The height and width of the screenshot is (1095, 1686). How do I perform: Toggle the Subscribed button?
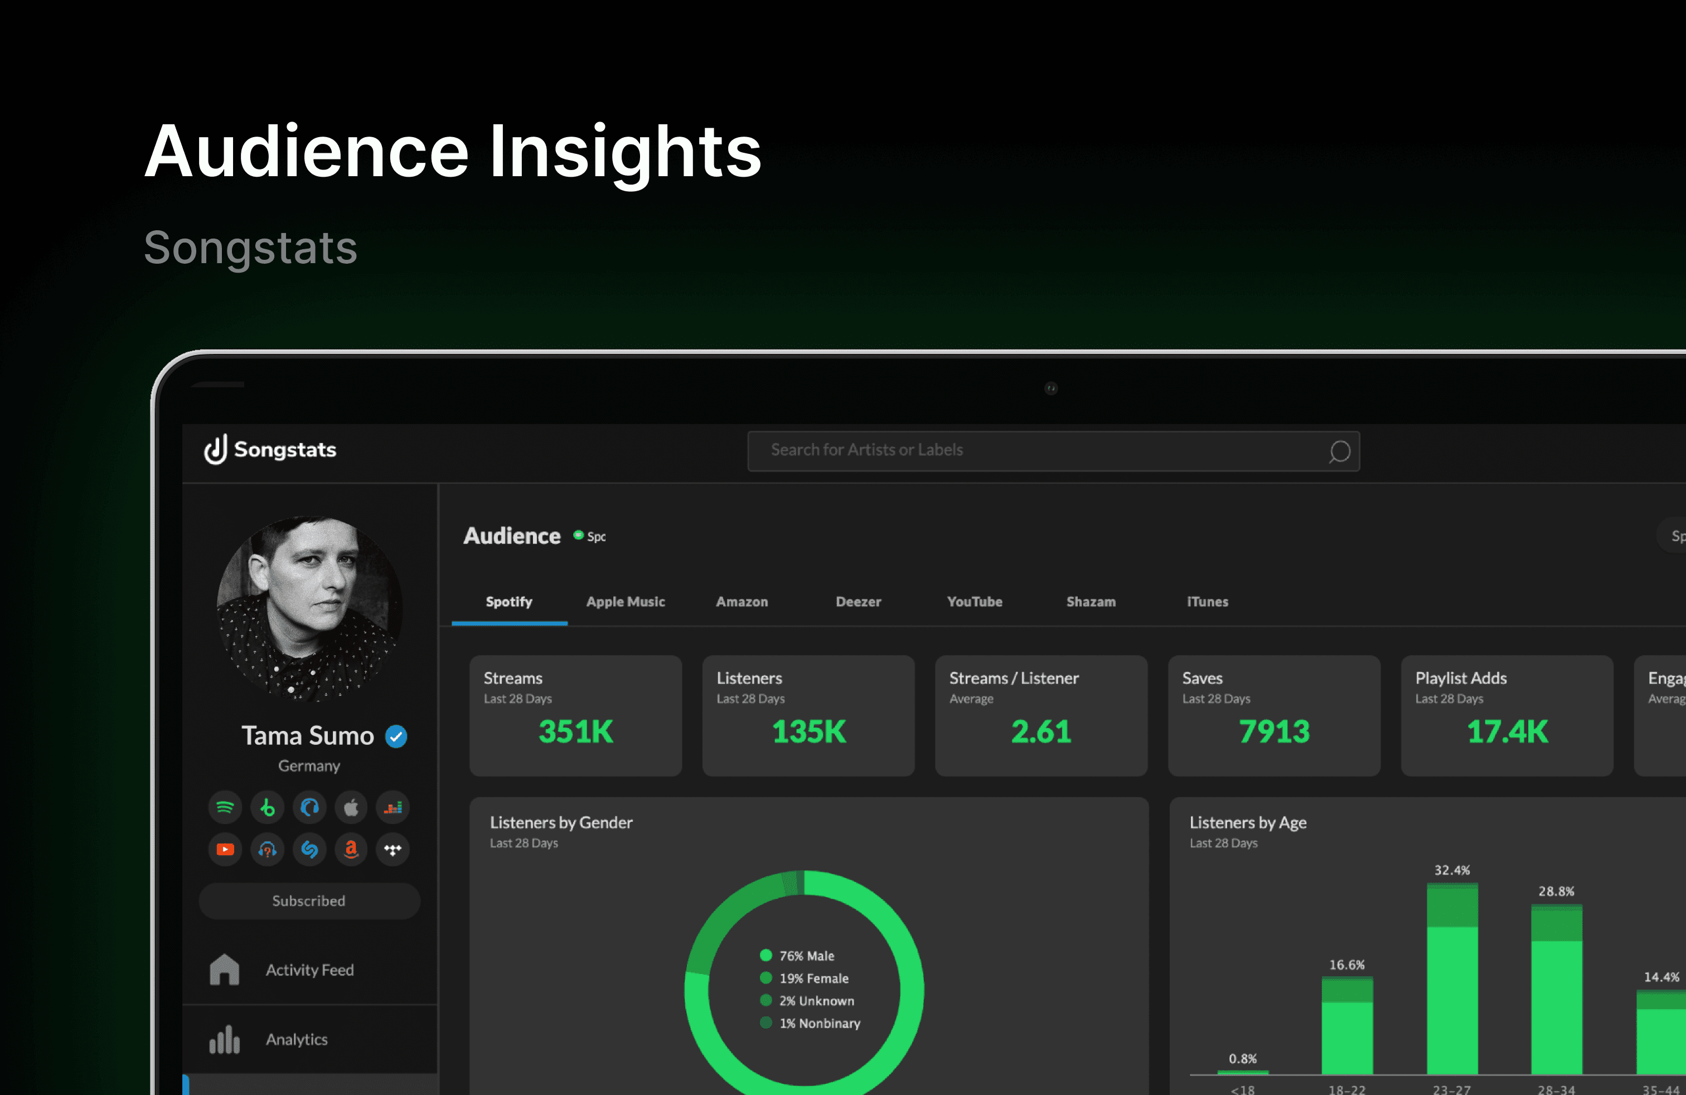tap(309, 901)
